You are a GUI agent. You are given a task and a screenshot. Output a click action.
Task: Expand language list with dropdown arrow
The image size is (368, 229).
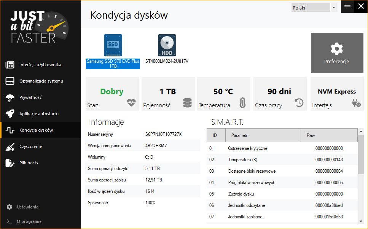334,8
